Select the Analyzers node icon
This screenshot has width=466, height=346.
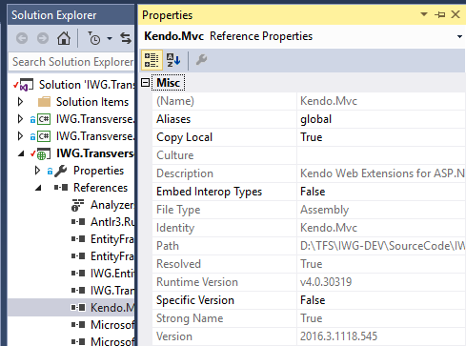(77, 205)
